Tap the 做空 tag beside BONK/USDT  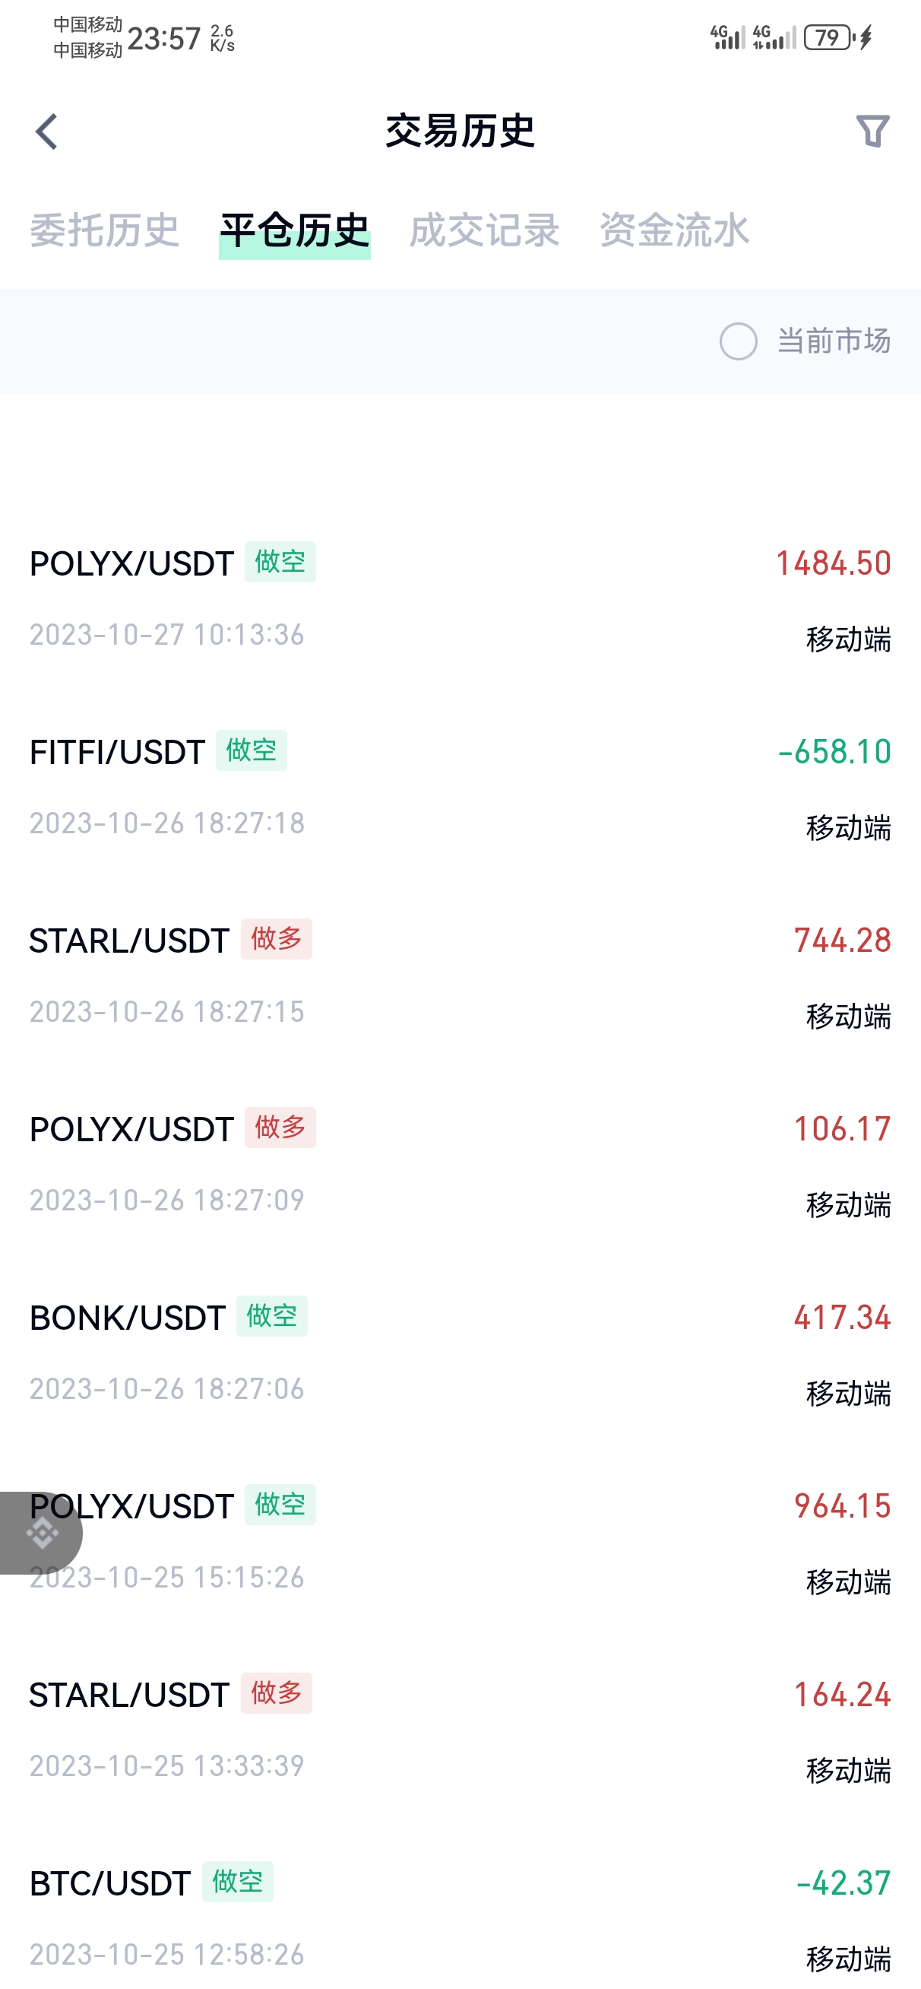272,1315
